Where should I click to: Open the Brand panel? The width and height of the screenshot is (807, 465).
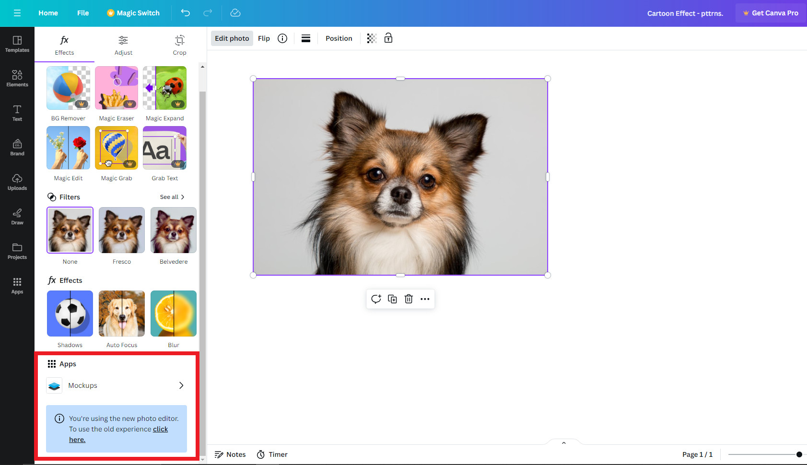pyautogui.click(x=17, y=148)
